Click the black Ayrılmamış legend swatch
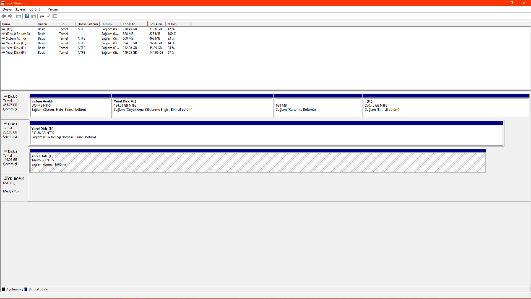Viewport: 531px width, 299px height. point(4,289)
